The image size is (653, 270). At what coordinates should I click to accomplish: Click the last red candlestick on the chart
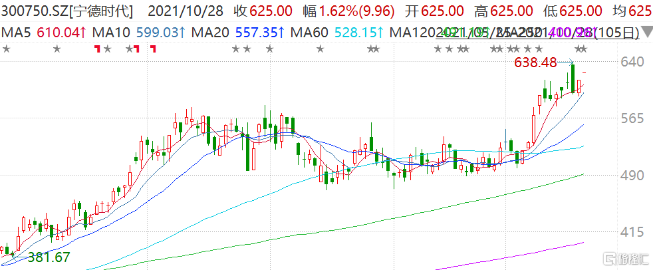point(579,86)
